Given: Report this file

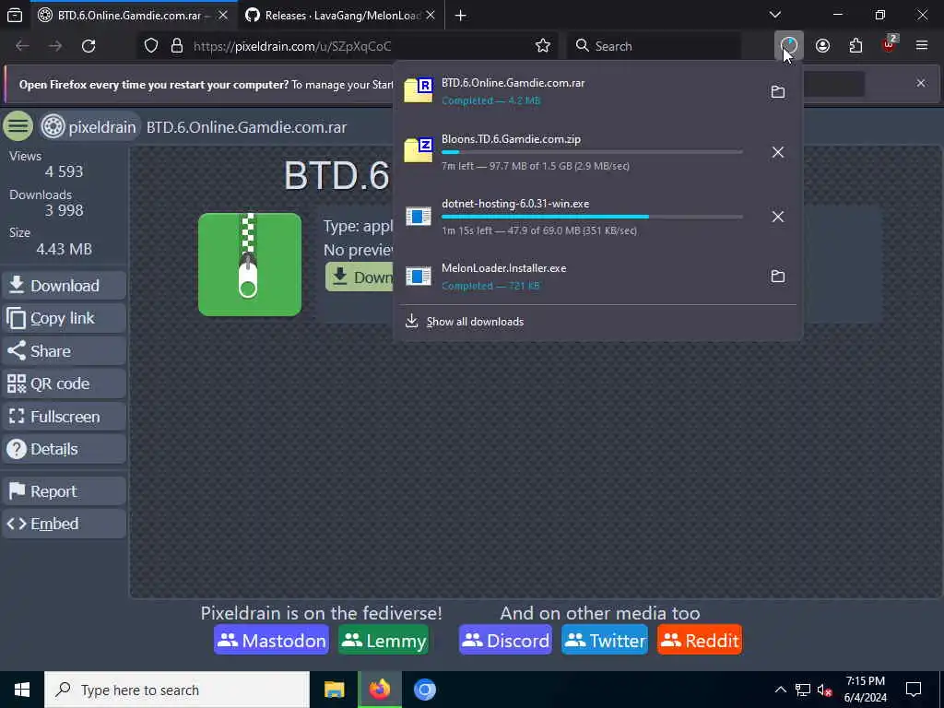Looking at the screenshot, I should coord(65,491).
